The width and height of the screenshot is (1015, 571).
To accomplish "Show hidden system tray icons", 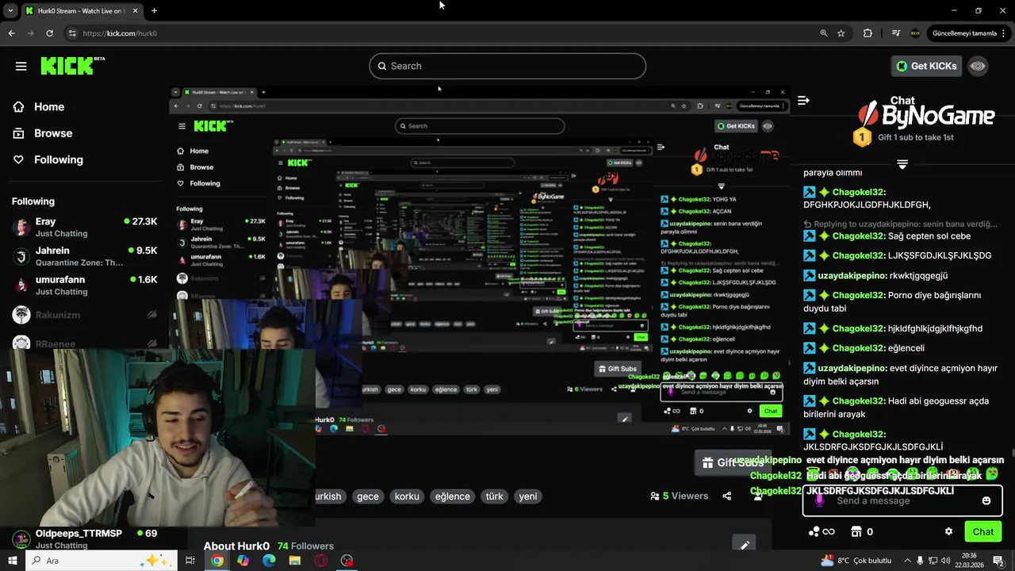I will (x=906, y=561).
